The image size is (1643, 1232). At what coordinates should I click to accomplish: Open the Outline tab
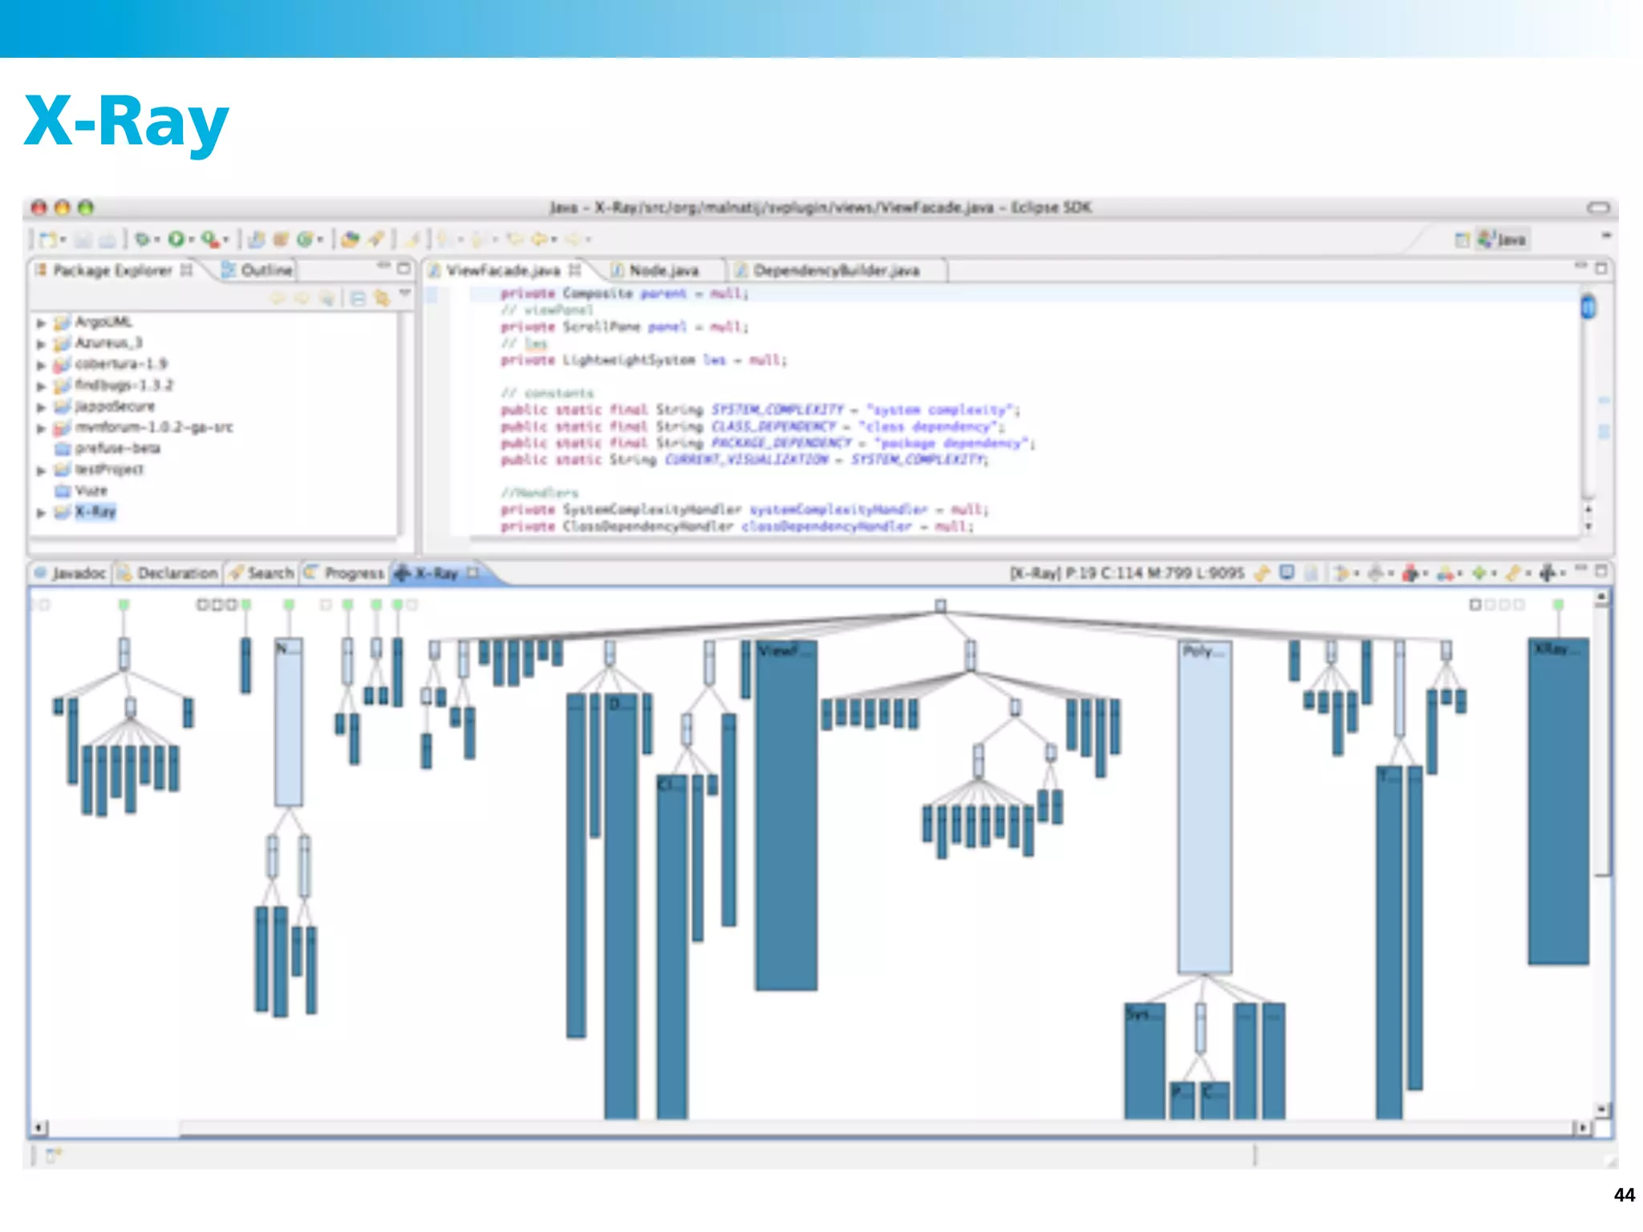pos(266,270)
